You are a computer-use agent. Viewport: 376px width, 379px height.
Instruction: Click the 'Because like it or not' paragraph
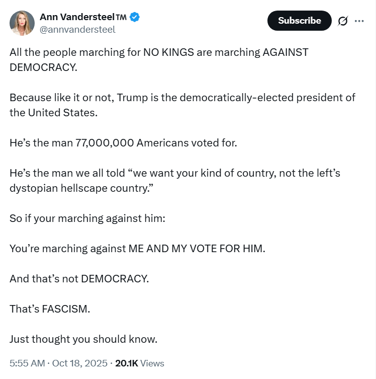tap(182, 105)
